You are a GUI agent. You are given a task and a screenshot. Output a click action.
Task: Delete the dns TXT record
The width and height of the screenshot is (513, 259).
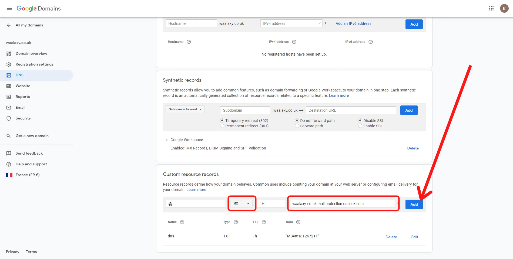tap(391, 237)
